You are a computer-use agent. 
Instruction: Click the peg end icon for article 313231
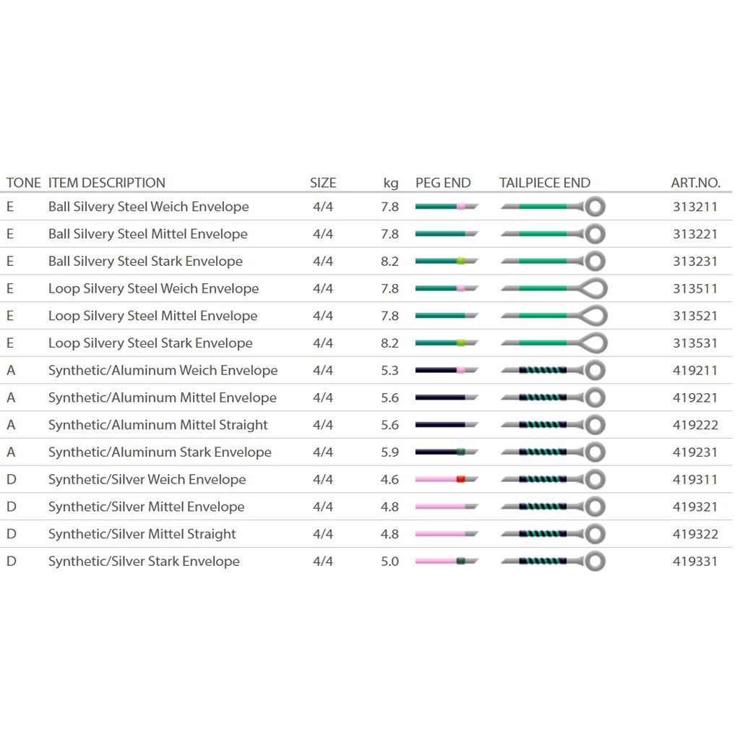click(x=447, y=262)
